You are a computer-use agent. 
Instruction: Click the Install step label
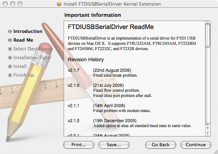(20, 66)
